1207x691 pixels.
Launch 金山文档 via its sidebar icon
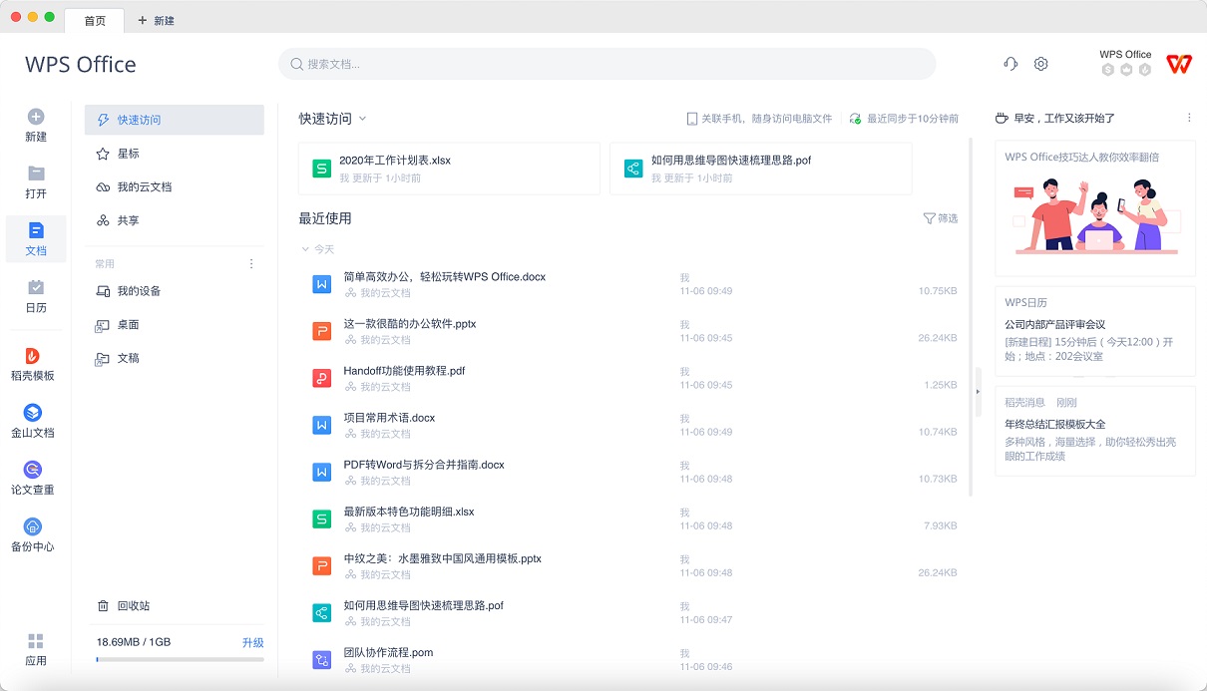pos(36,419)
